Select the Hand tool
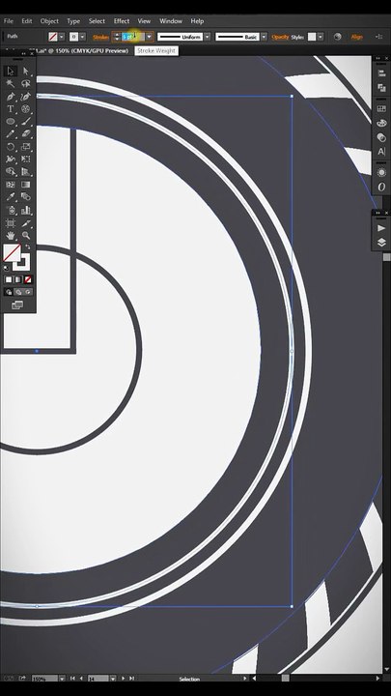 pos(11,235)
